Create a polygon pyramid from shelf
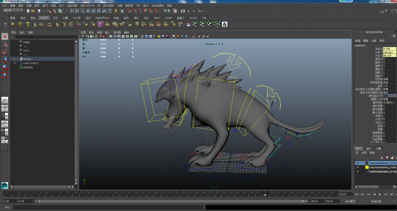 [x=57, y=24]
